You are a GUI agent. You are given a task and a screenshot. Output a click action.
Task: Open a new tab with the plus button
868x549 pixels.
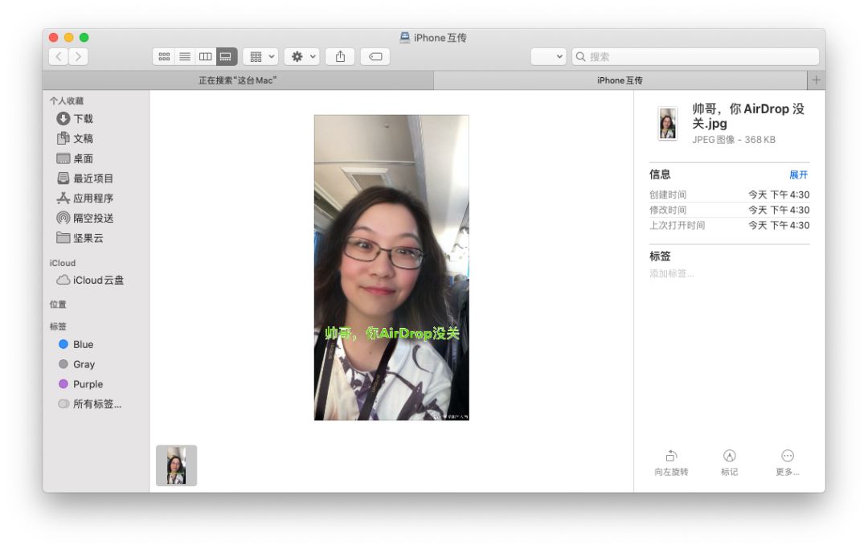pos(816,80)
